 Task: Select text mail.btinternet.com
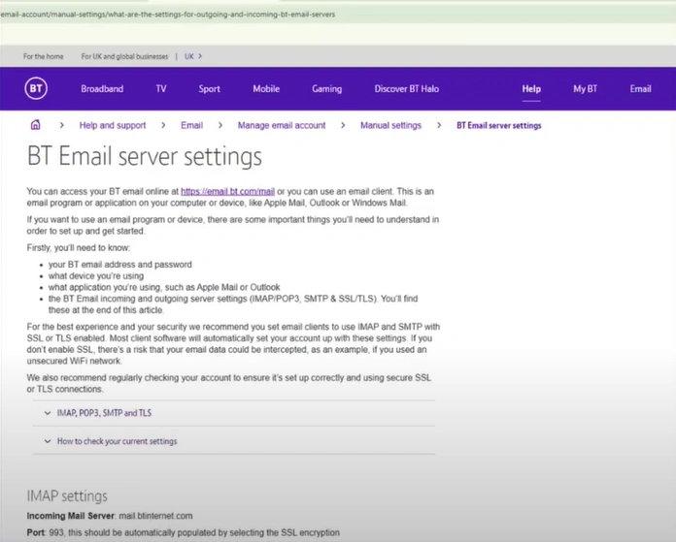[155, 516]
